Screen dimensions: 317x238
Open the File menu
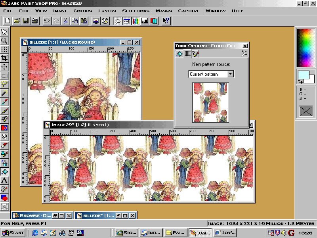point(8,11)
